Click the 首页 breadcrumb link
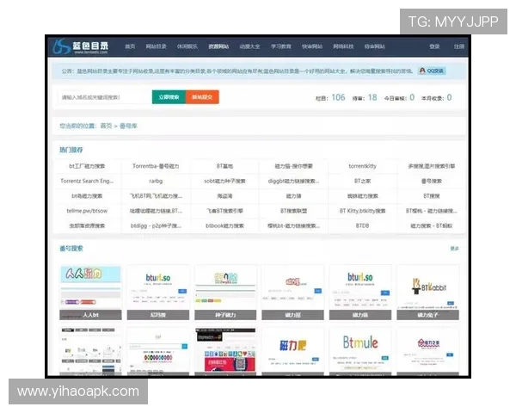This screenshot has width=516, height=413. pyautogui.click(x=106, y=126)
